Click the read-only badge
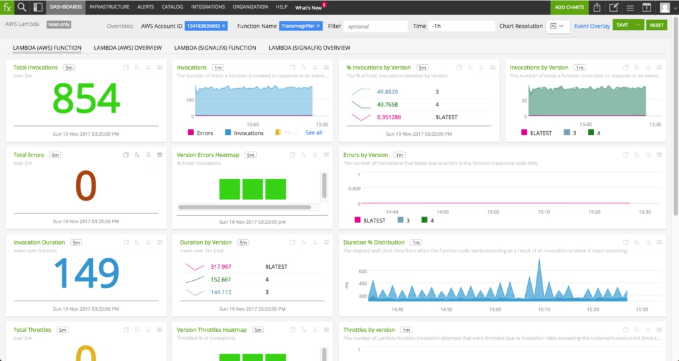679x361 pixels. (x=59, y=25)
